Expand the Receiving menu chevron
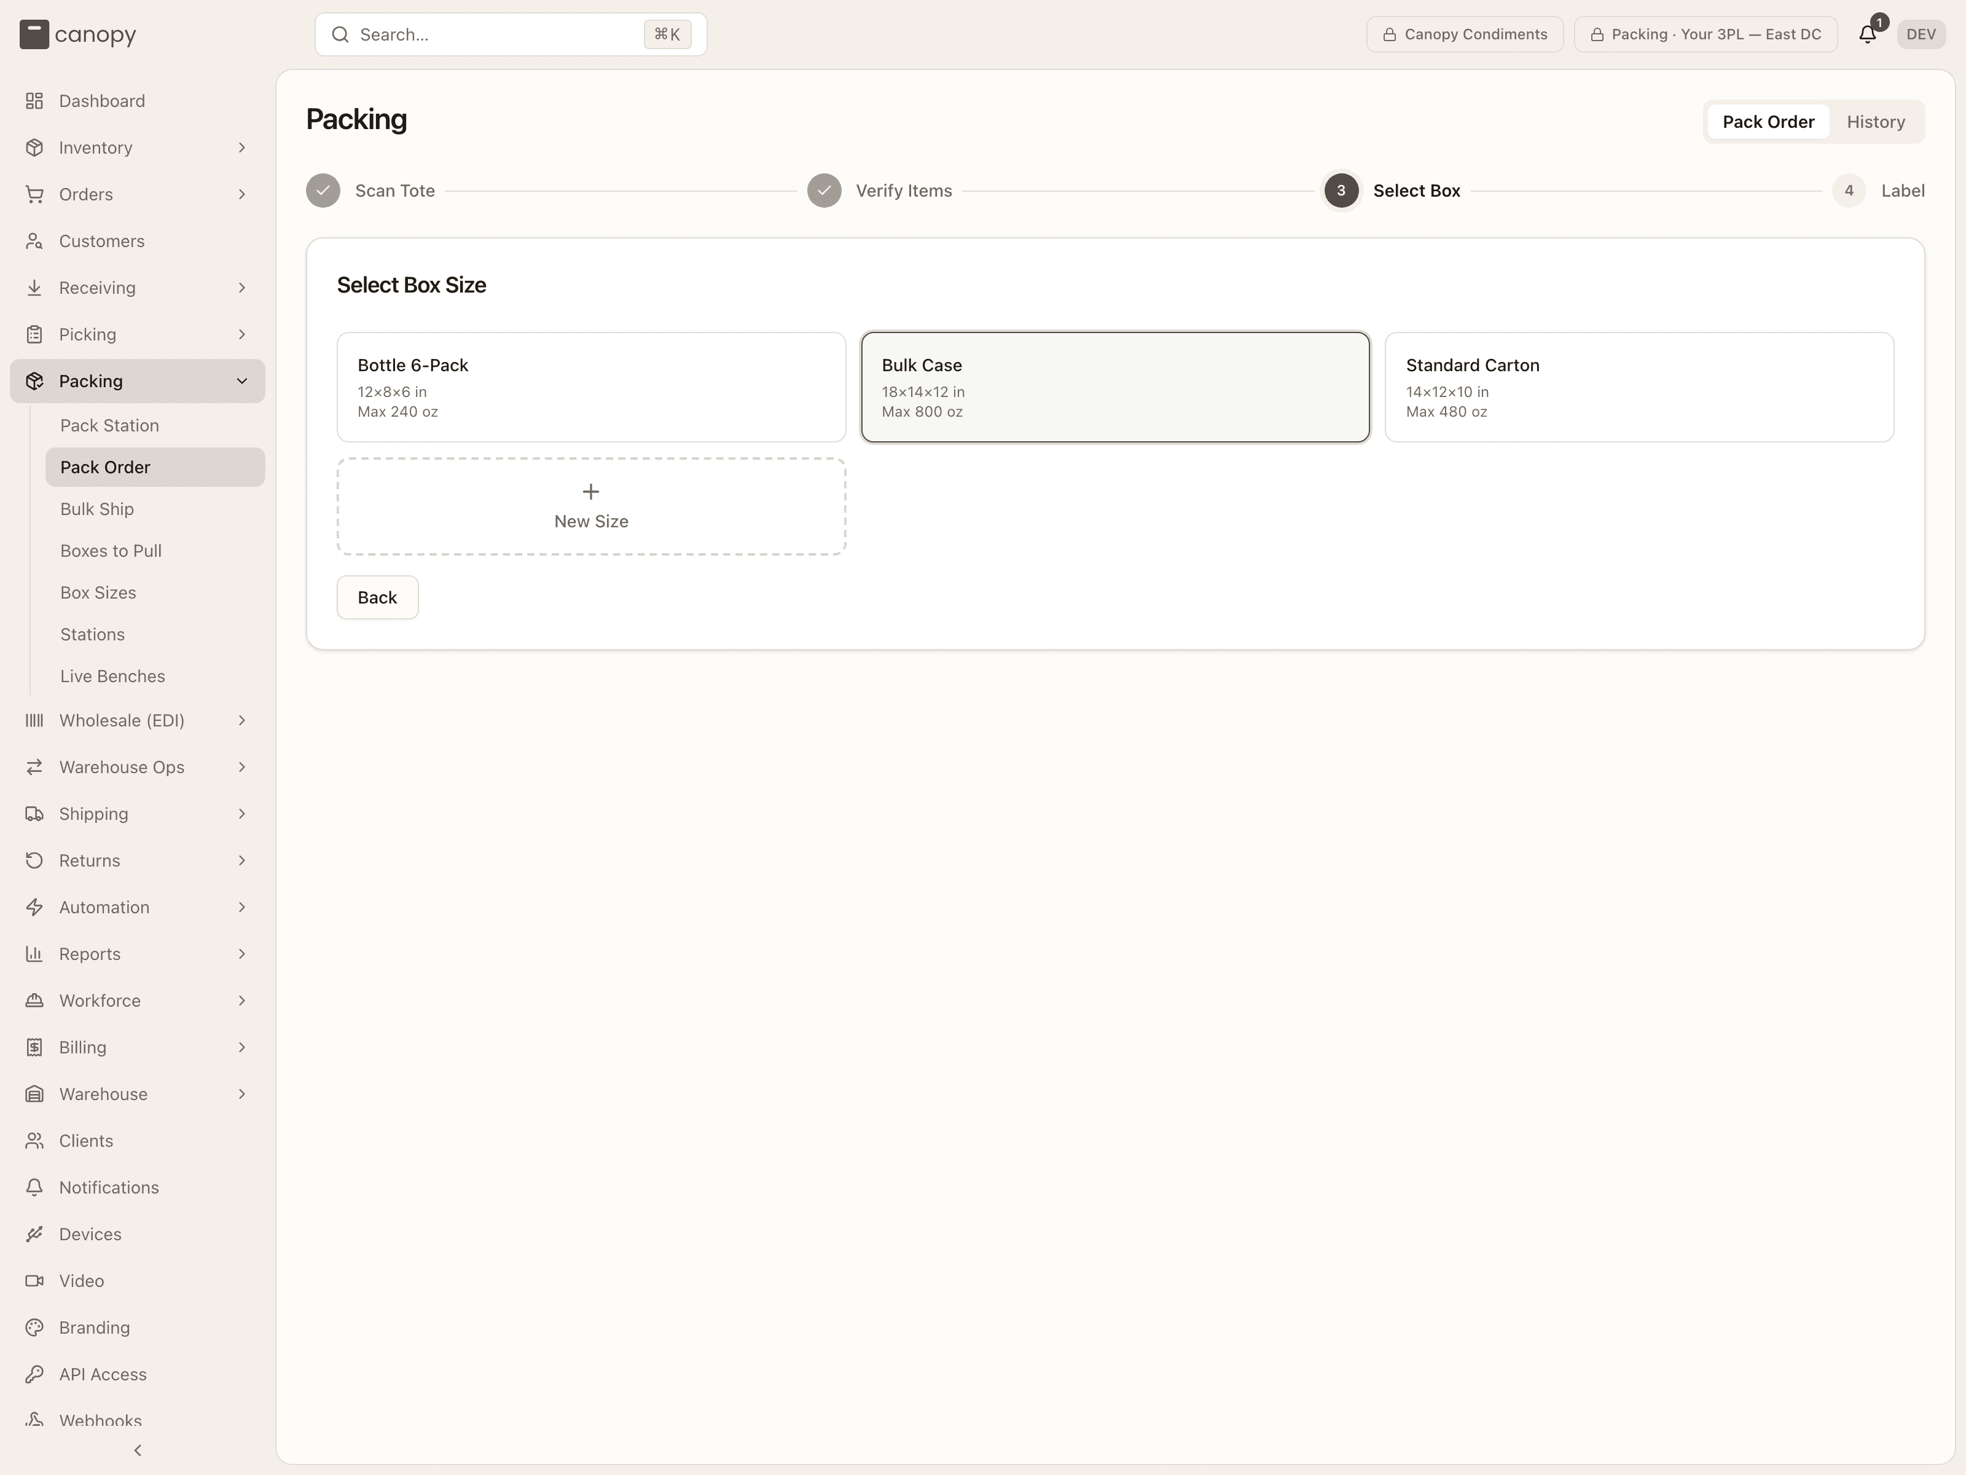Viewport: 1966px width, 1475px height. [241, 287]
